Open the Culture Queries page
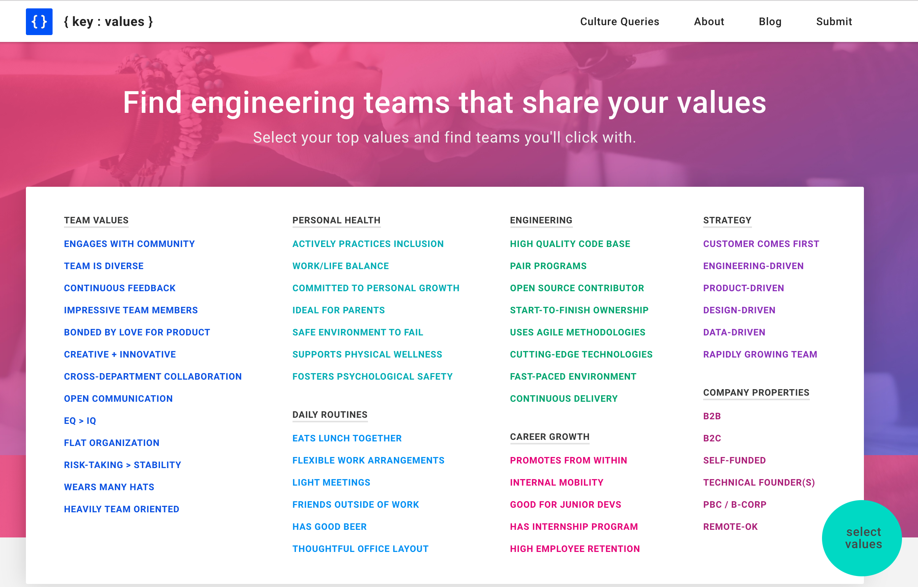Viewport: 918px width, 587px height. pyautogui.click(x=619, y=21)
